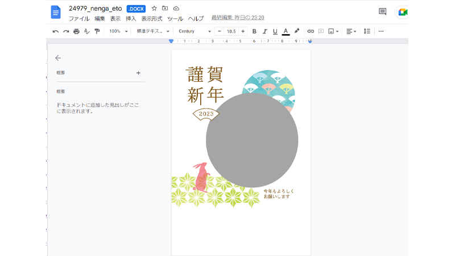The width and height of the screenshot is (455, 256).
Task: Open the ツール menu
Action: click(x=175, y=19)
